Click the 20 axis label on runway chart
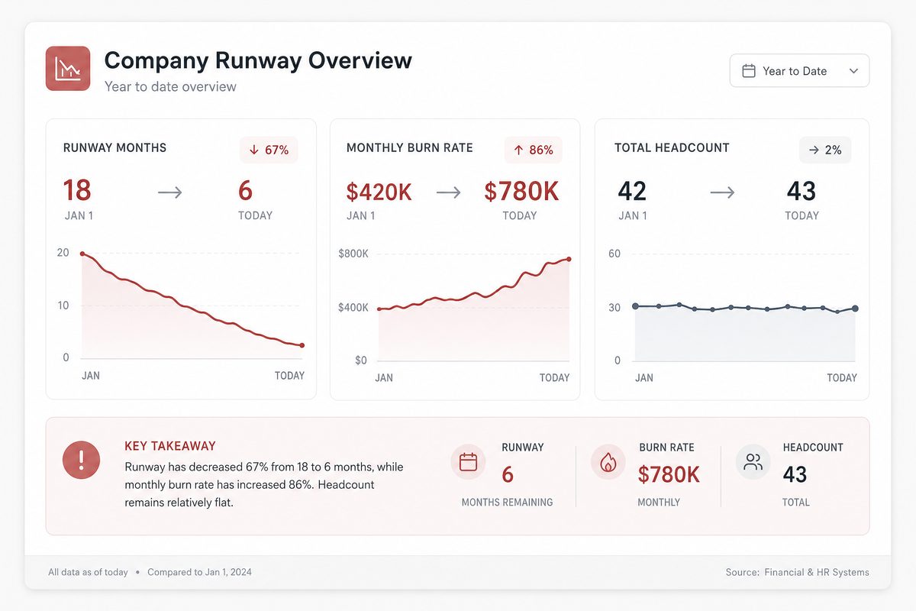Image resolution: width=916 pixels, height=611 pixels. [x=63, y=253]
